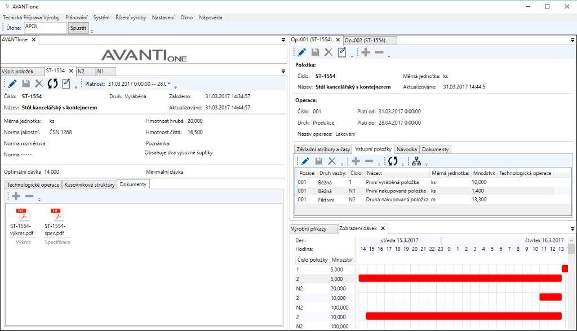
Task: Close the Op.:001 (ST-1554) tab
Action: point(338,39)
